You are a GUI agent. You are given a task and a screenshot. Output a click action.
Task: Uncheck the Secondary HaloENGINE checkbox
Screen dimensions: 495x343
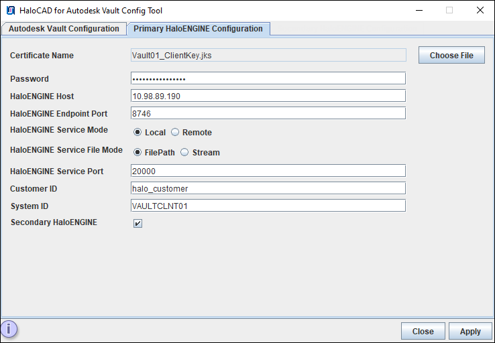click(x=137, y=223)
